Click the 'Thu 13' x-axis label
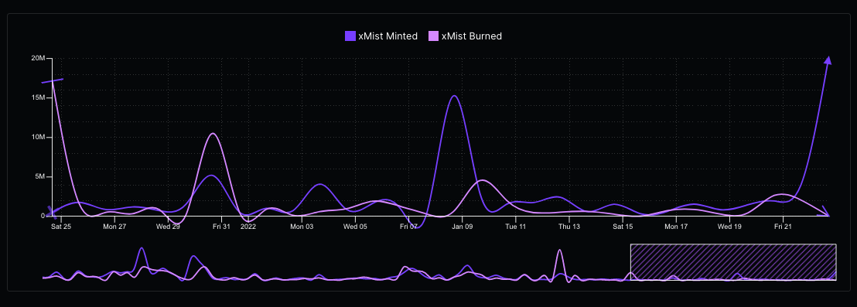 569,226
